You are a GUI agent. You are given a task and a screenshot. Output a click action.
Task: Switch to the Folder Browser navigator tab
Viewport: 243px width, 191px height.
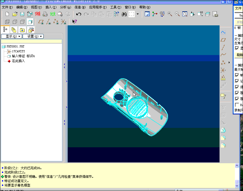tap(14, 30)
